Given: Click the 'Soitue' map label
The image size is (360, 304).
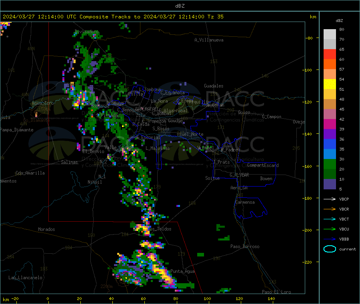Looking at the screenshot, I should (213, 178).
